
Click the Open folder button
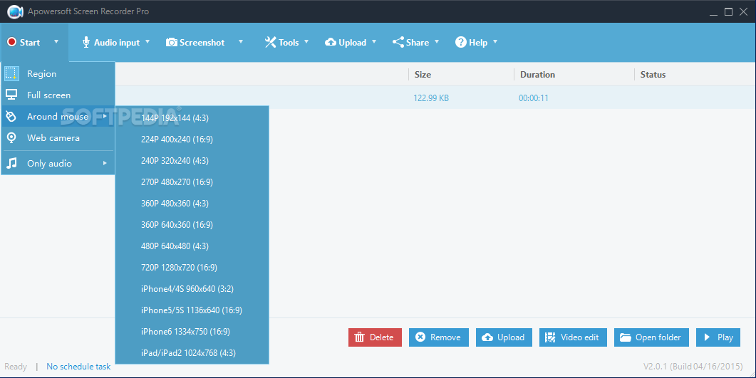(651, 337)
